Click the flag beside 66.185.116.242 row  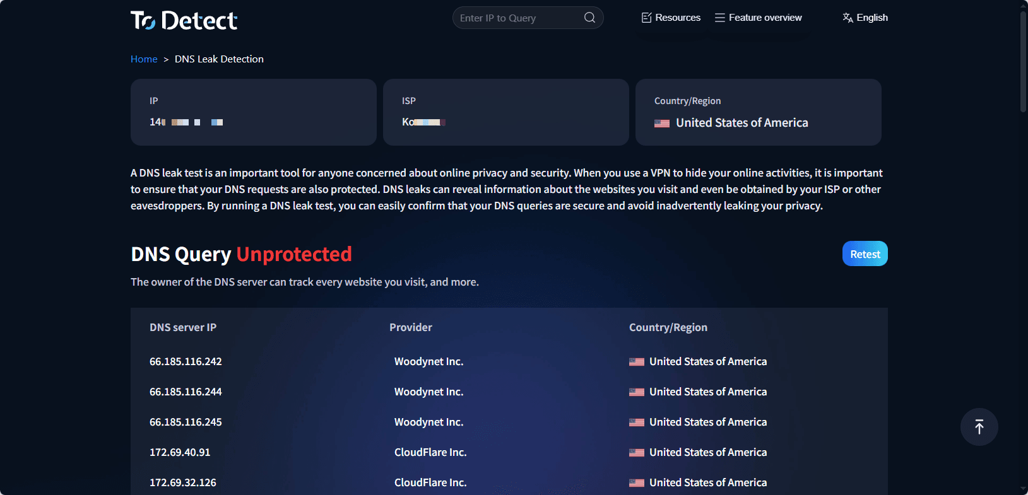point(636,362)
